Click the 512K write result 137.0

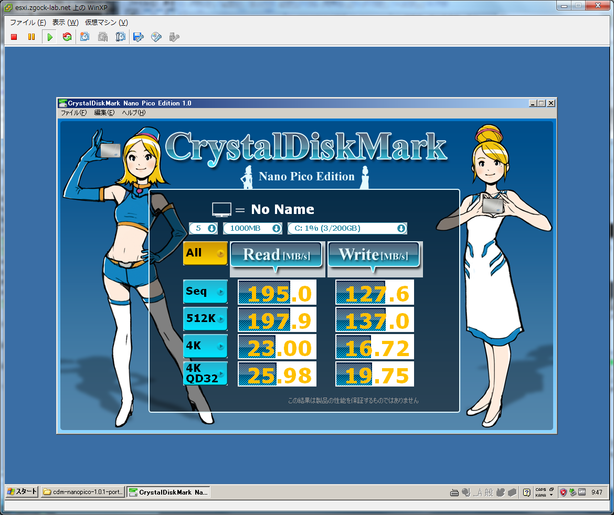(375, 320)
